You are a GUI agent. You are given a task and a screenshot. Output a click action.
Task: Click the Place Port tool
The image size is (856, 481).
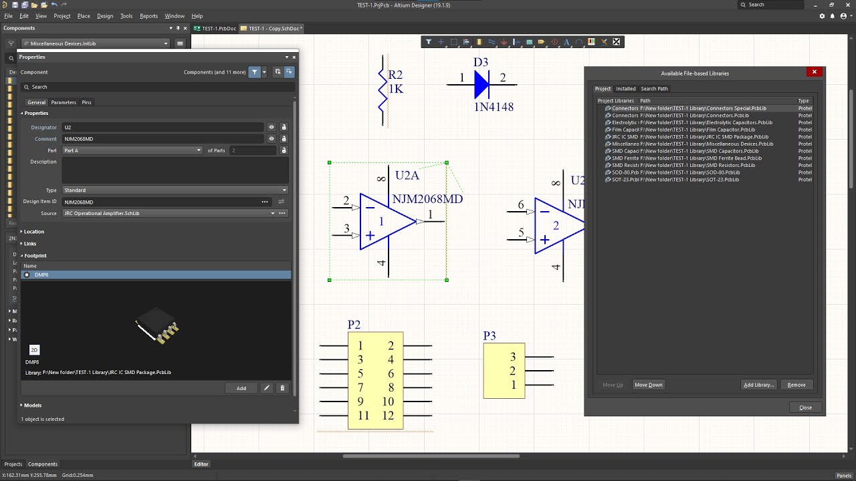coord(541,41)
